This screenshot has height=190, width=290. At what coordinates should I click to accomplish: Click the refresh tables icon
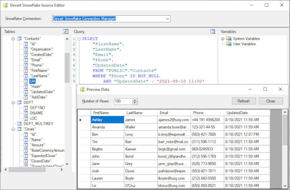point(66,32)
